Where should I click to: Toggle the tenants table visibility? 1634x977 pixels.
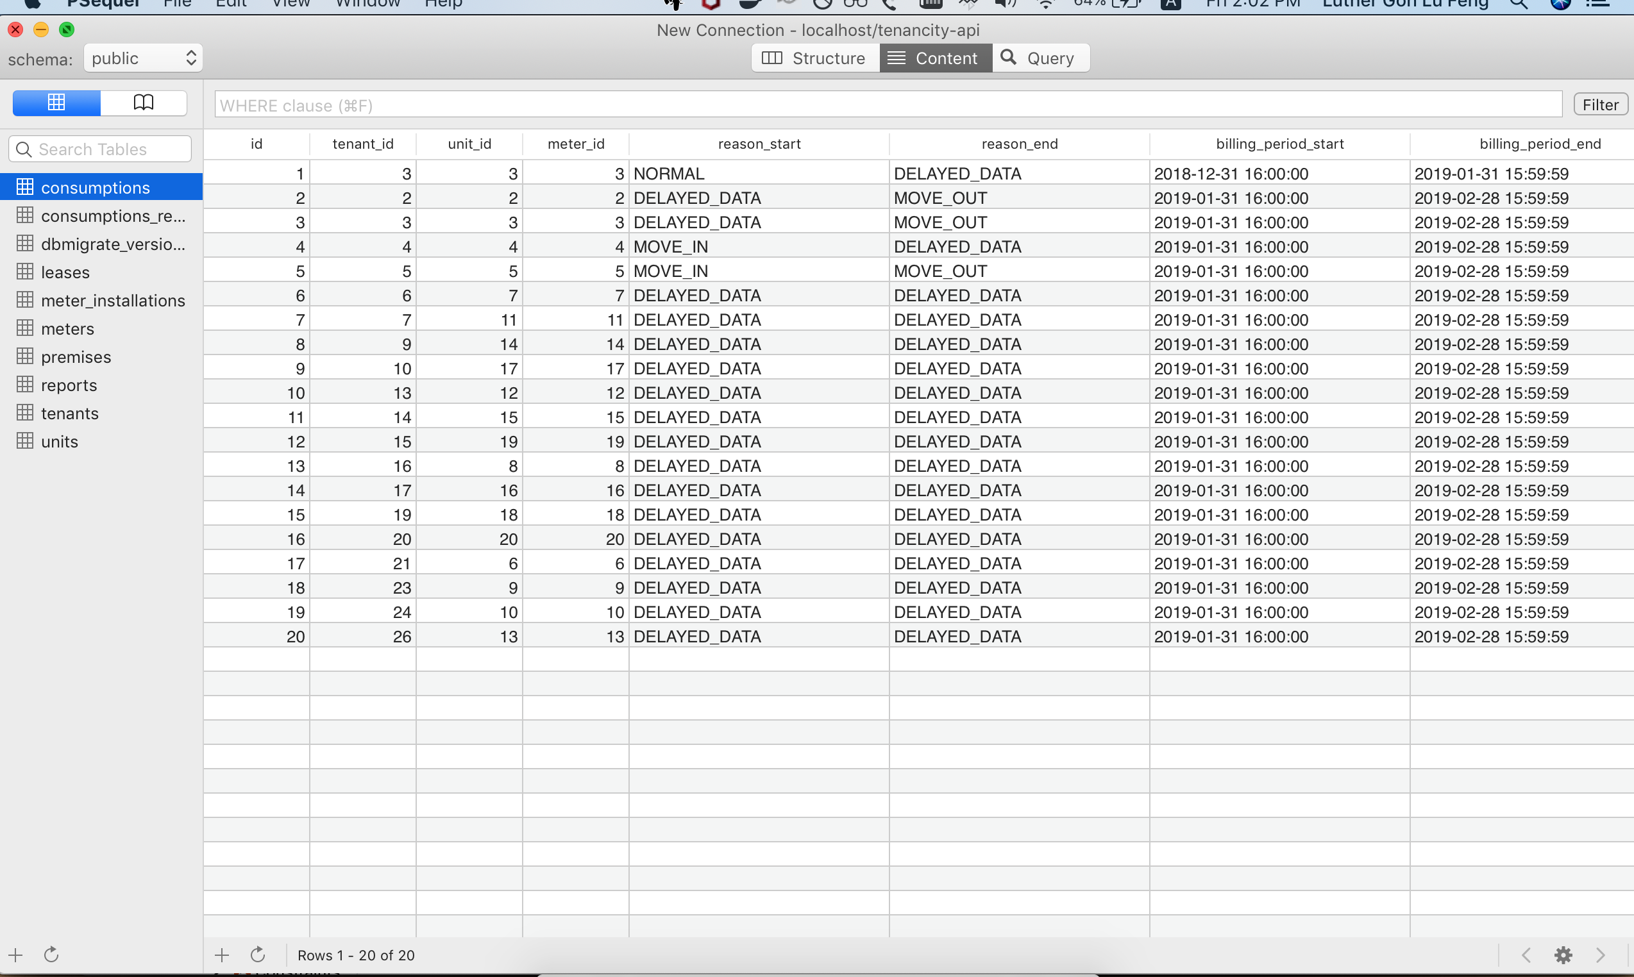(x=70, y=412)
